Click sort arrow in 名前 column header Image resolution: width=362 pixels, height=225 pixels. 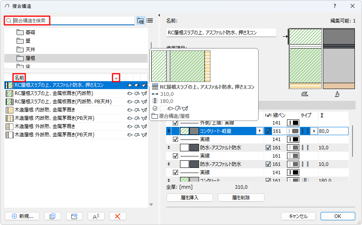pyautogui.click(x=116, y=78)
